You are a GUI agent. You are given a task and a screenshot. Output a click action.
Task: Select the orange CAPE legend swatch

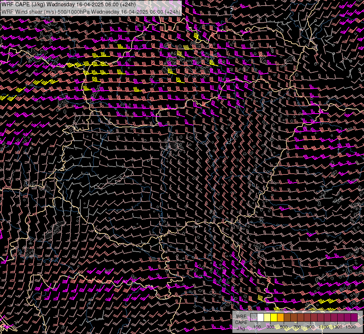coord(280,317)
